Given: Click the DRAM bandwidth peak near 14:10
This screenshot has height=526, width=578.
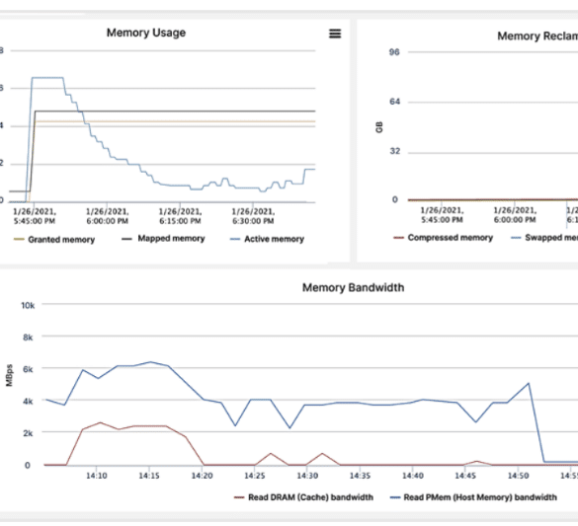Looking at the screenshot, I should pyautogui.click(x=100, y=423).
